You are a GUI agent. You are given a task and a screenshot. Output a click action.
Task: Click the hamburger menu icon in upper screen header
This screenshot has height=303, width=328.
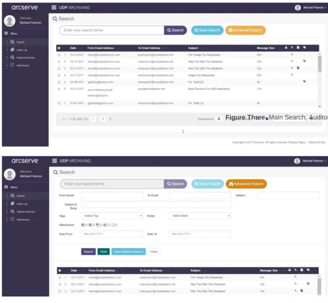click(54, 8)
